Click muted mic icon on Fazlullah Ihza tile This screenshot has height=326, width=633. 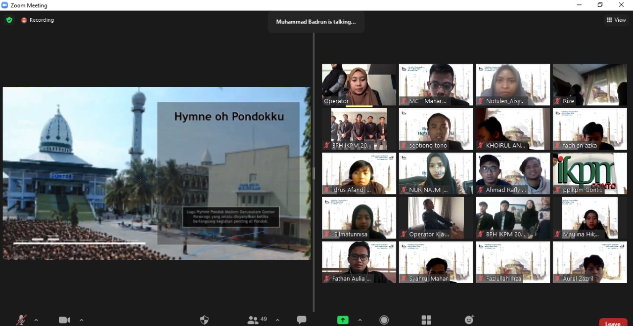pos(480,279)
